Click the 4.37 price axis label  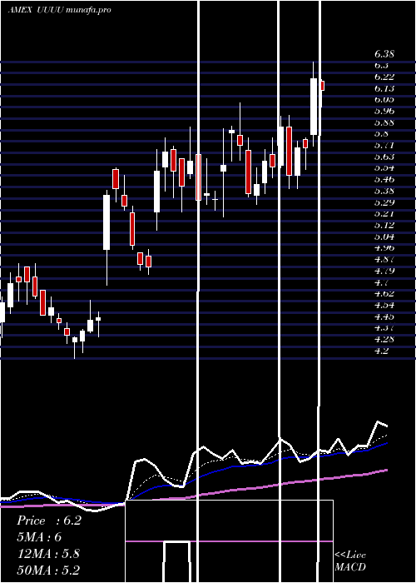coord(384,327)
